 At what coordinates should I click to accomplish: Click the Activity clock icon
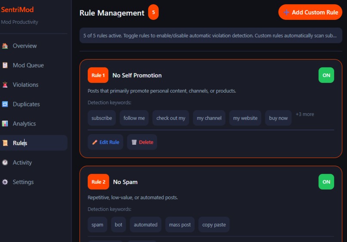pyautogui.click(x=5, y=162)
